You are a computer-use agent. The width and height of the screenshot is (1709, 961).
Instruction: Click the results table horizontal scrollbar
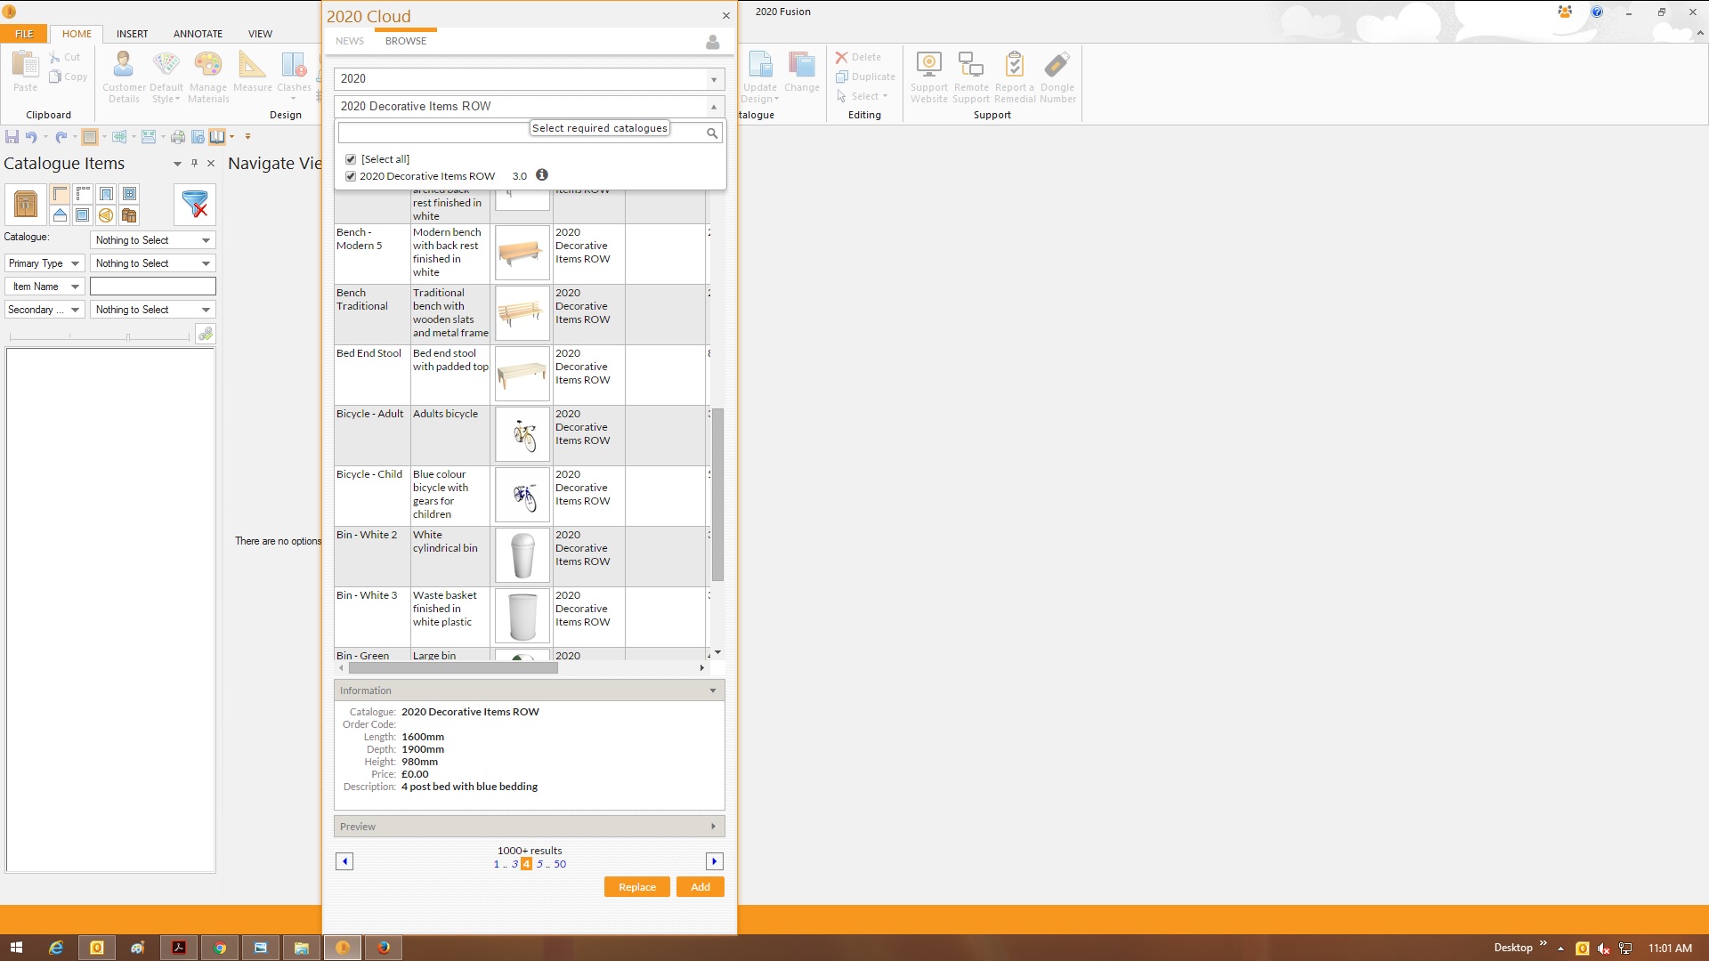tap(453, 667)
